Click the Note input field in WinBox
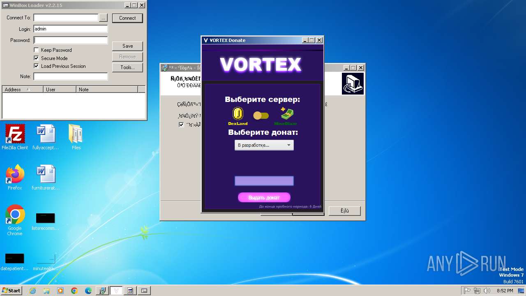 click(70, 76)
